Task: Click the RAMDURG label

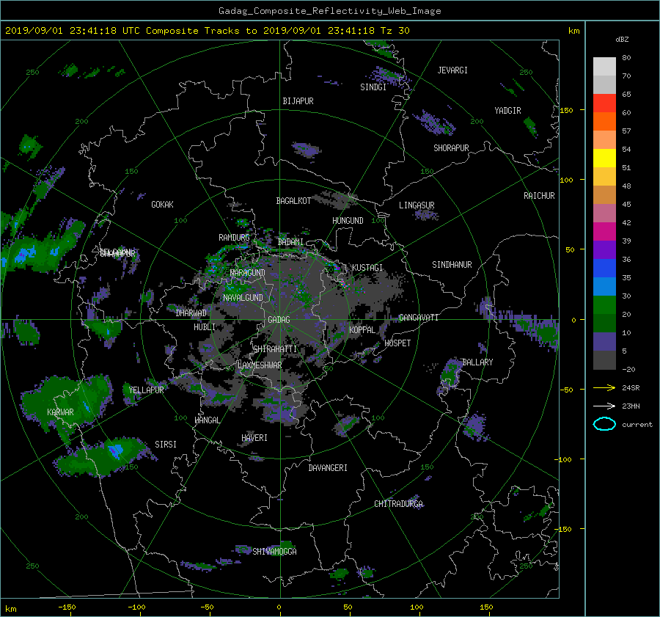Action: [234, 238]
